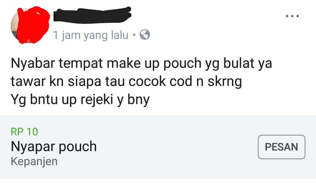Screen dimensions: 316x185
Task: Select the green RP 10 price label
Action: click(24, 132)
